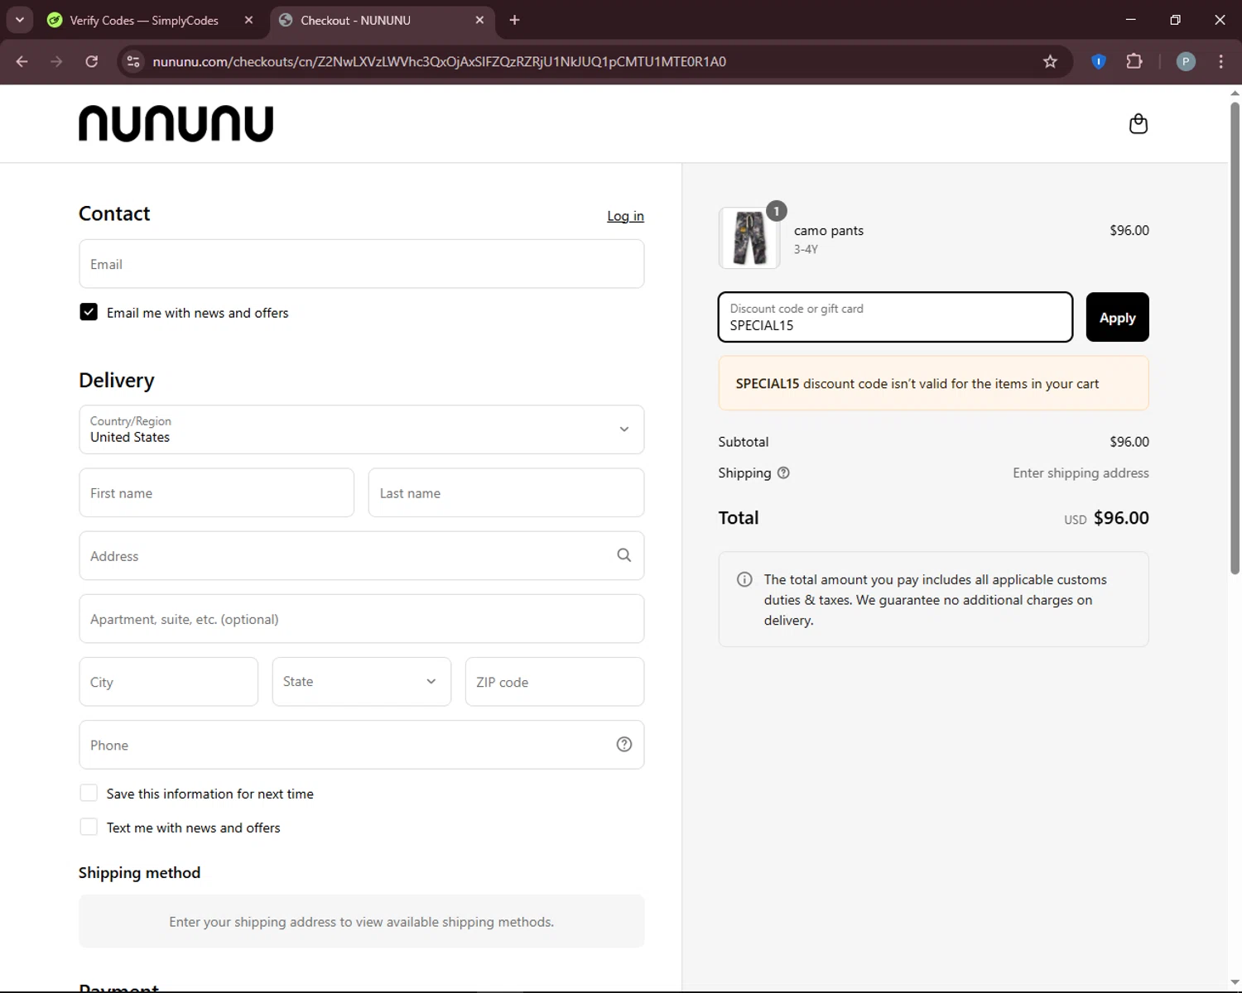Apply the discount code

(1117, 317)
